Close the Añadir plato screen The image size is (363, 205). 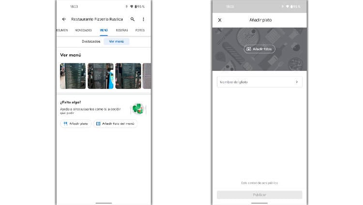[x=220, y=20]
